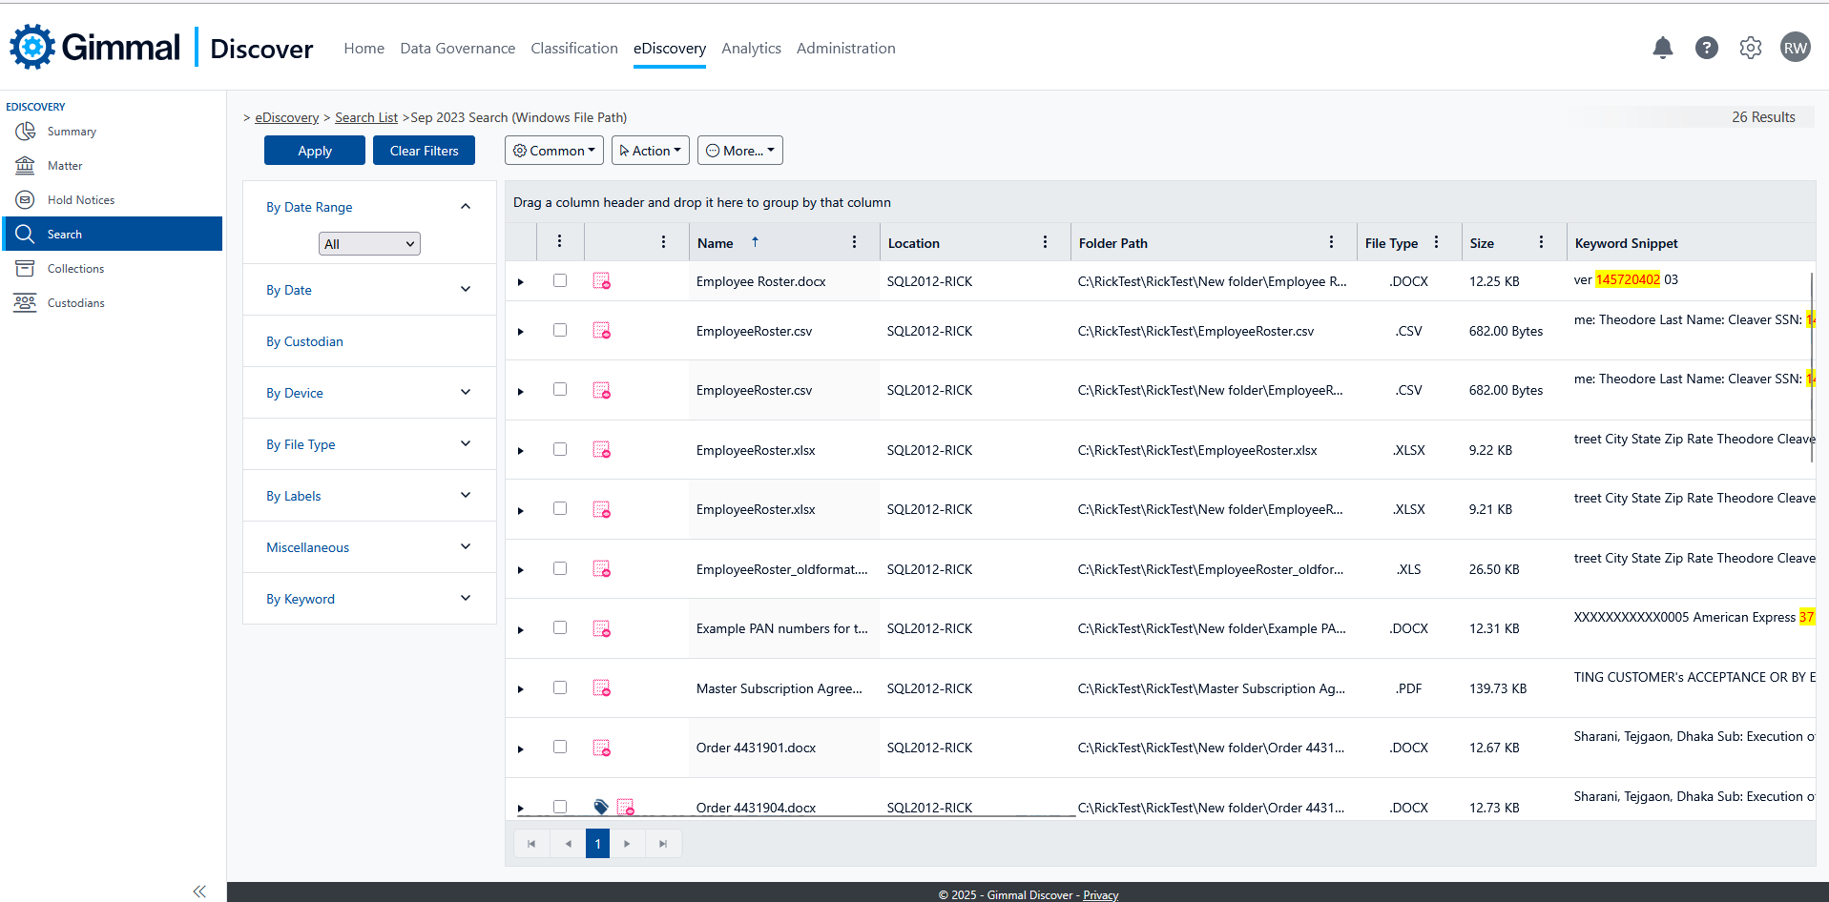
Task: Open the notifications bell icon
Action: (1662, 48)
